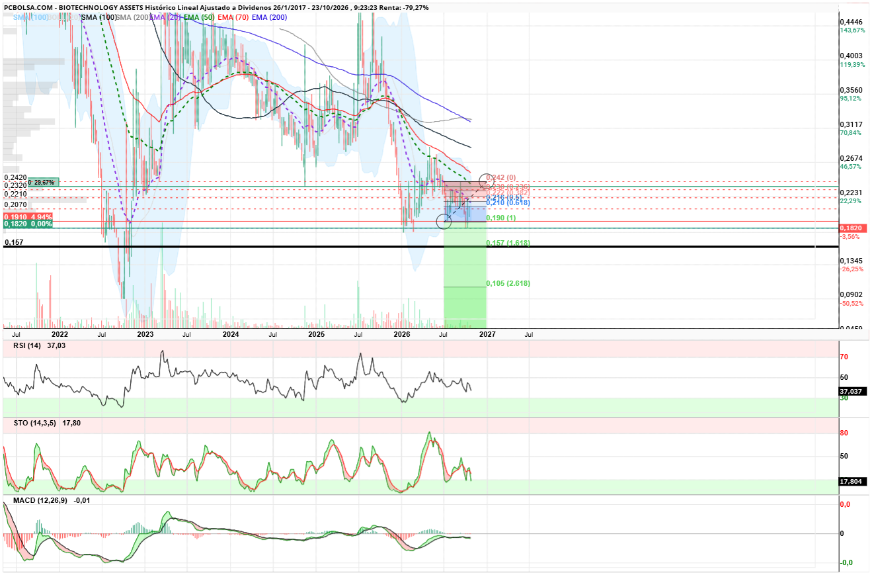Viewport: 872px width, 575px height.
Task: Click the 0,4446 price axis value
Action: click(x=852, y=22)
